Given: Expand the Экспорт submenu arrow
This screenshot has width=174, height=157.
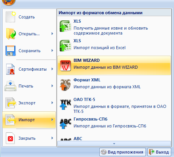Looking at the screenshot, I should 52,102.
